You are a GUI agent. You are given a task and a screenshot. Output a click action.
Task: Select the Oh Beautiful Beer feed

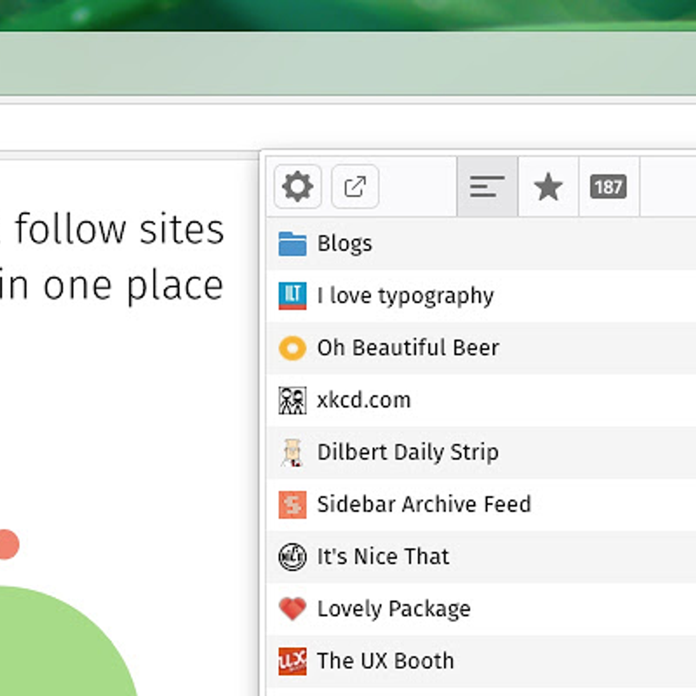(481, 348)
